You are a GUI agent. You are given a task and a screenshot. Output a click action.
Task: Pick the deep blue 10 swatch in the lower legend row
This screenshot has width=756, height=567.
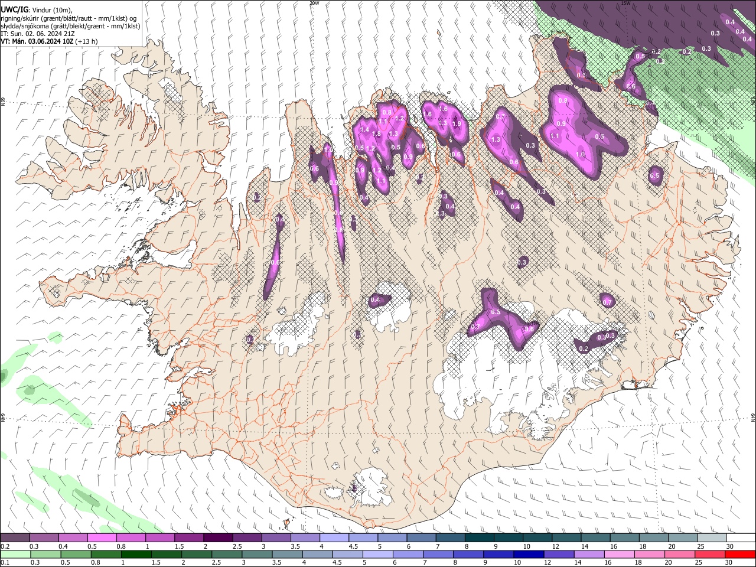point(529,554)
